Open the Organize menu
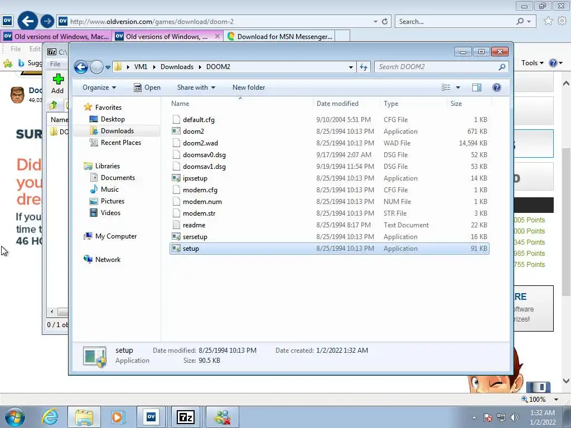Screen dimensions: 571x428 click(x=99, y=87)
